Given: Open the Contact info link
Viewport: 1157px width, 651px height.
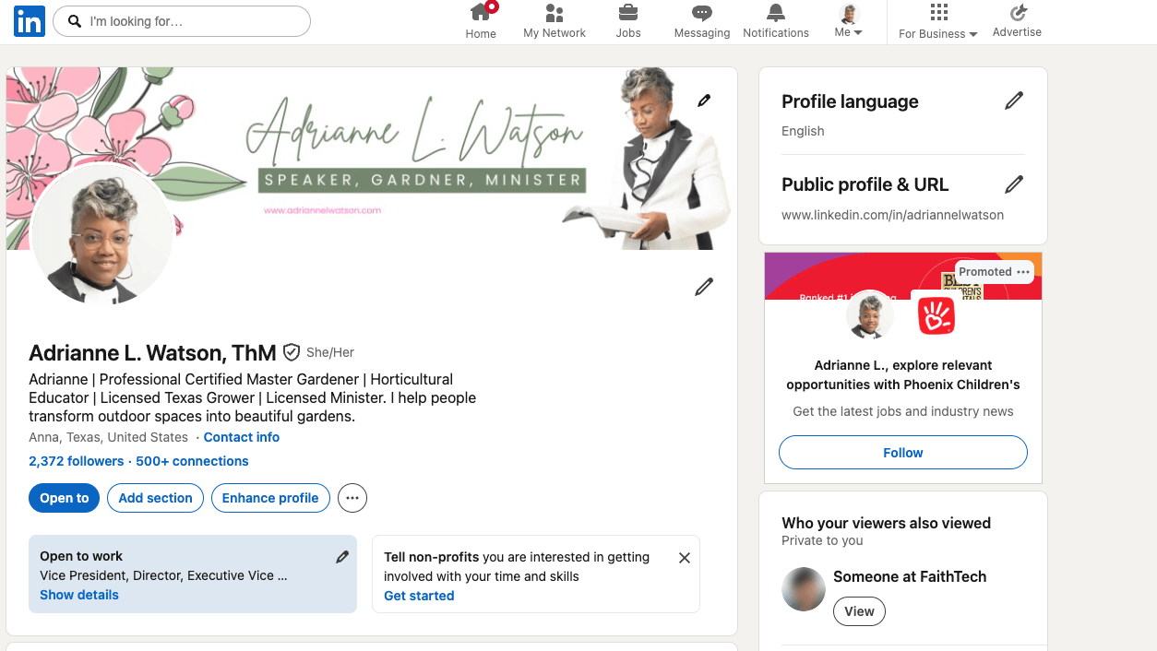Looking at the screenshot, I should click(x=242, y=437).
